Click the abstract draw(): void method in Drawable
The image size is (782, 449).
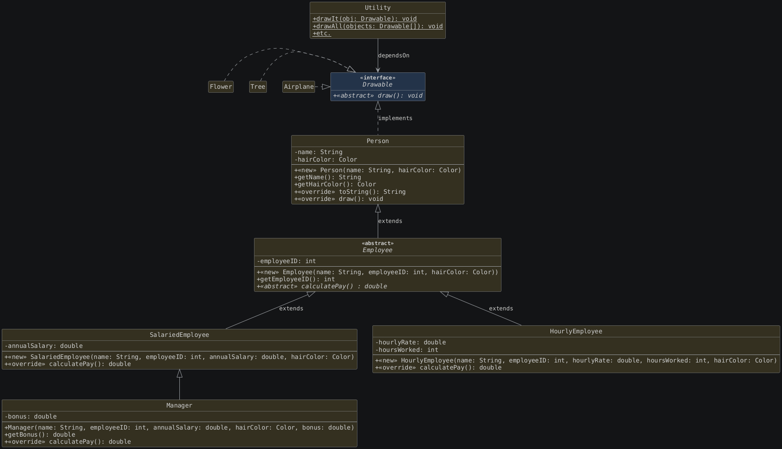tap(378, 95)
